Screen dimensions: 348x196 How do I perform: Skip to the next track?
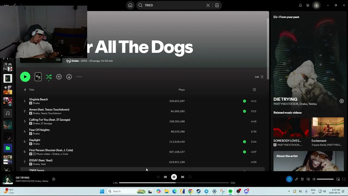pos(183,177)
